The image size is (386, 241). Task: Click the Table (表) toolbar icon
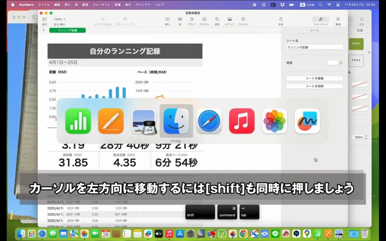[180, 19]
